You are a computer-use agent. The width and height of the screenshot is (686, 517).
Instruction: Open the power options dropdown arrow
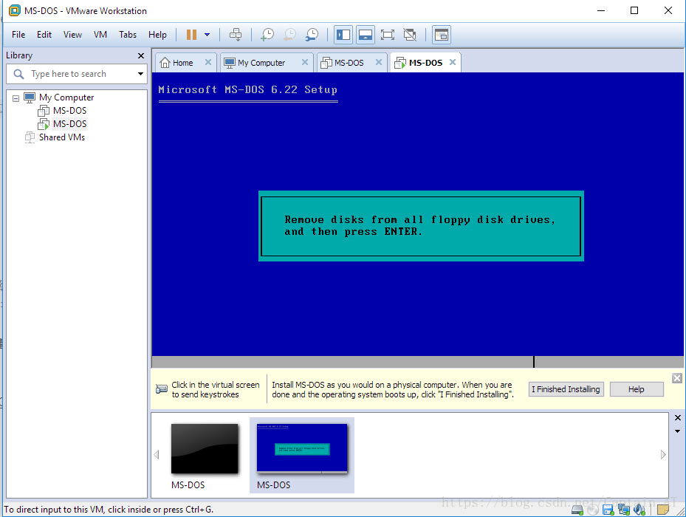tap(207, 35)
